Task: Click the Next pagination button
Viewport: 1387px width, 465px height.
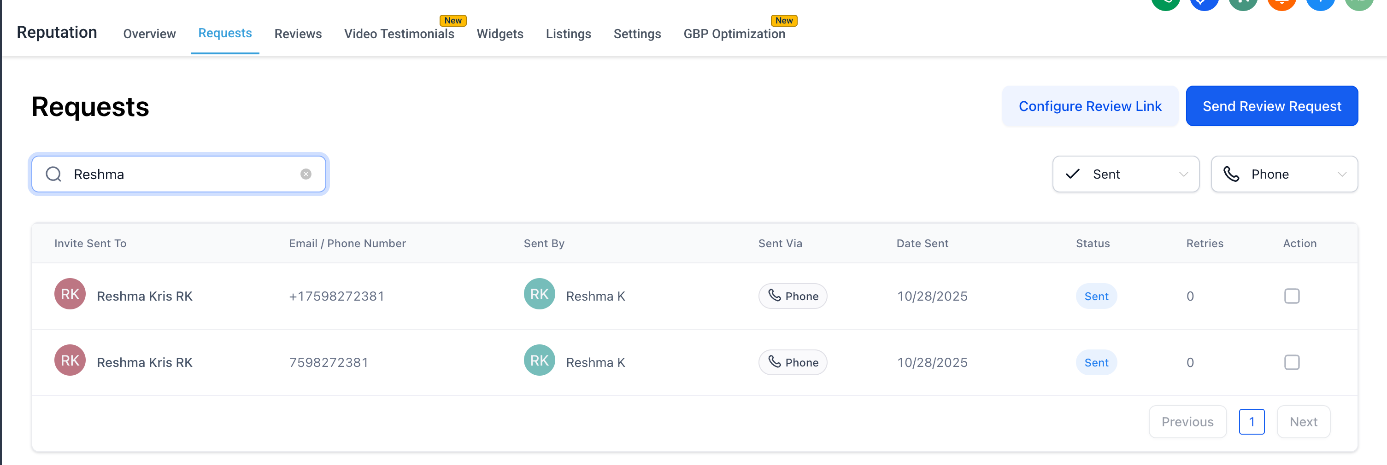Action: [x=1303, y=421]
